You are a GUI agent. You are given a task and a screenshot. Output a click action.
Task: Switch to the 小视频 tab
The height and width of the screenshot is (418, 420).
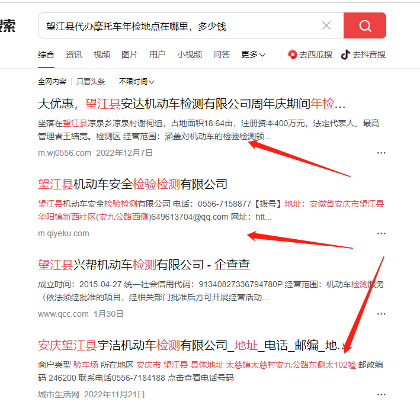(x=190, y=54)
